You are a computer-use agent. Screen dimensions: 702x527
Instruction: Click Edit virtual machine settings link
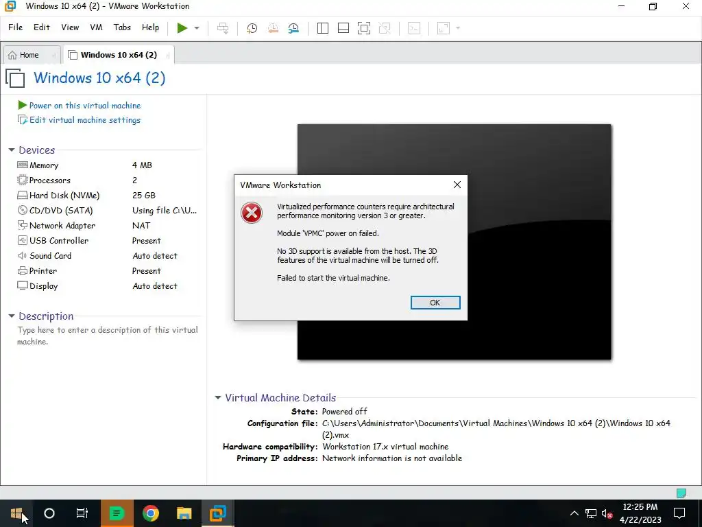click(x=84, y=120)
